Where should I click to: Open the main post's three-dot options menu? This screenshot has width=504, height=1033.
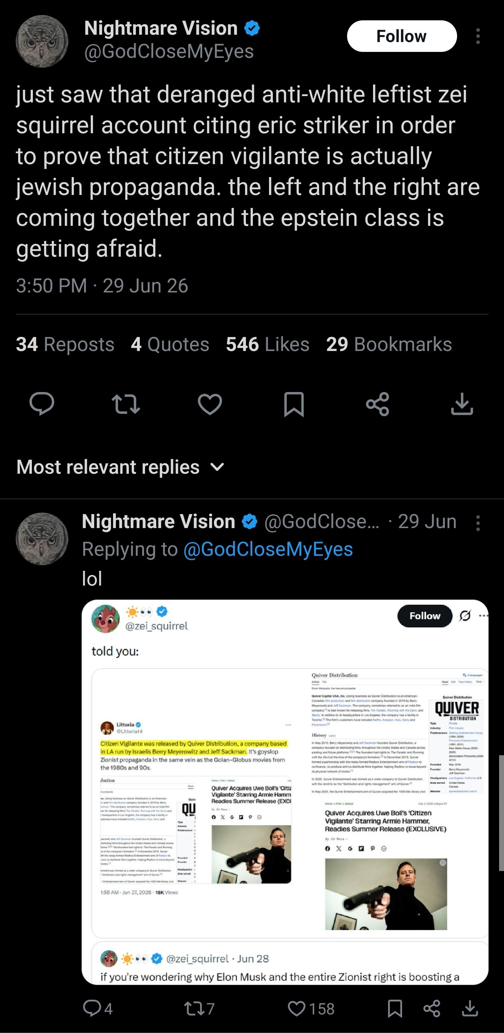[478, 36]
